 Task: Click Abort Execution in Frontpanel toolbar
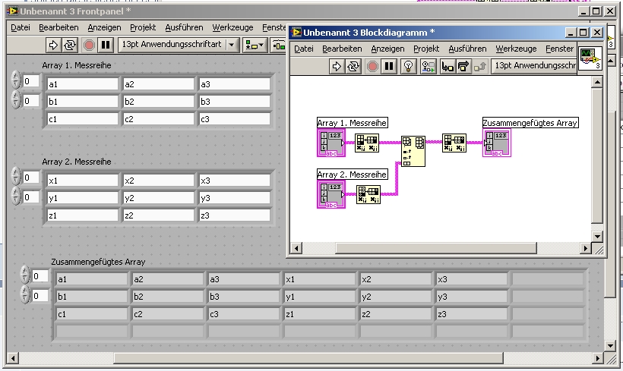[x=89, y=46]
